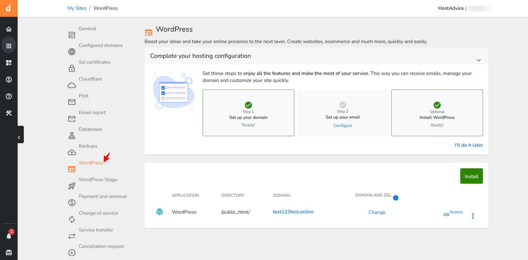Click Configure link for email setup
The width and height of the screenshot is (528, 260).
343,126
